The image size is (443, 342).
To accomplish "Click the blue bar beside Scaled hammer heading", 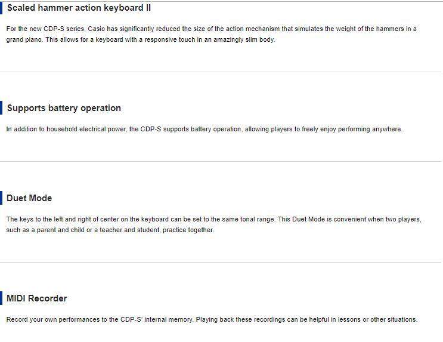I will 2,8.
